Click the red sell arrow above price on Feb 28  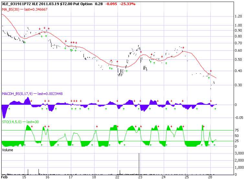211,71
